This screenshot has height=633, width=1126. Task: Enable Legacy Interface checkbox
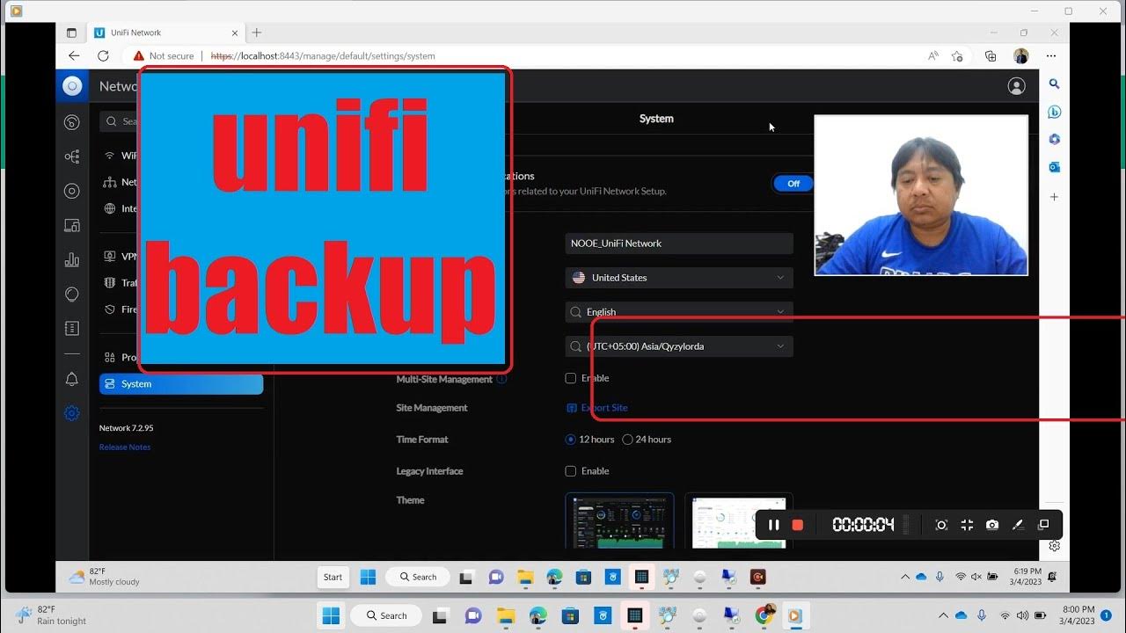pyautogui.click(x=570, y=471)
